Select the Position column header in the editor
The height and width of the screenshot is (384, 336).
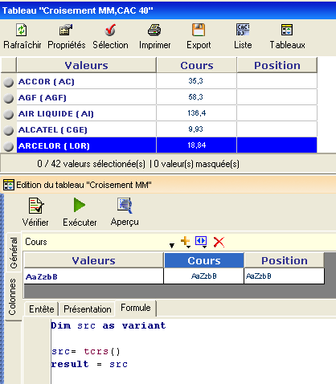click(x=285, y=260)
